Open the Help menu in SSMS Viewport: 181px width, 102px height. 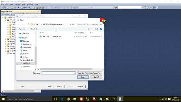[x=36, y=4]
